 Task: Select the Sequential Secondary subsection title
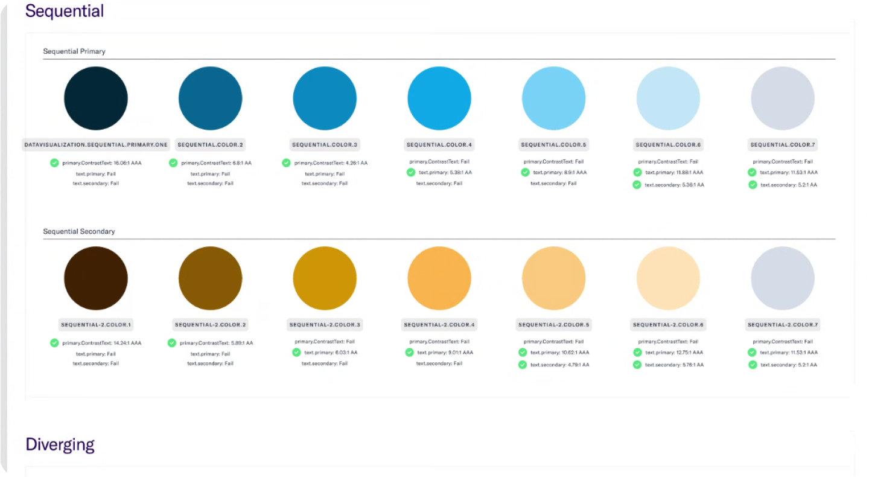79,231
